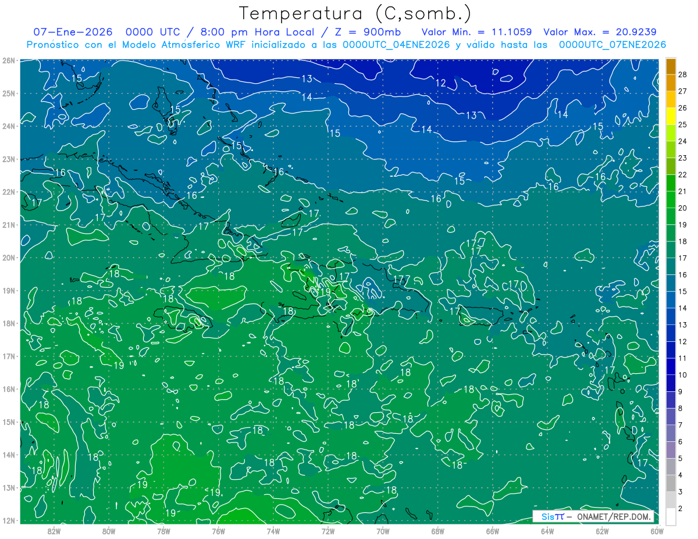
Task: Click the 70W longitude axis label
Action: (x=383, y=531)
